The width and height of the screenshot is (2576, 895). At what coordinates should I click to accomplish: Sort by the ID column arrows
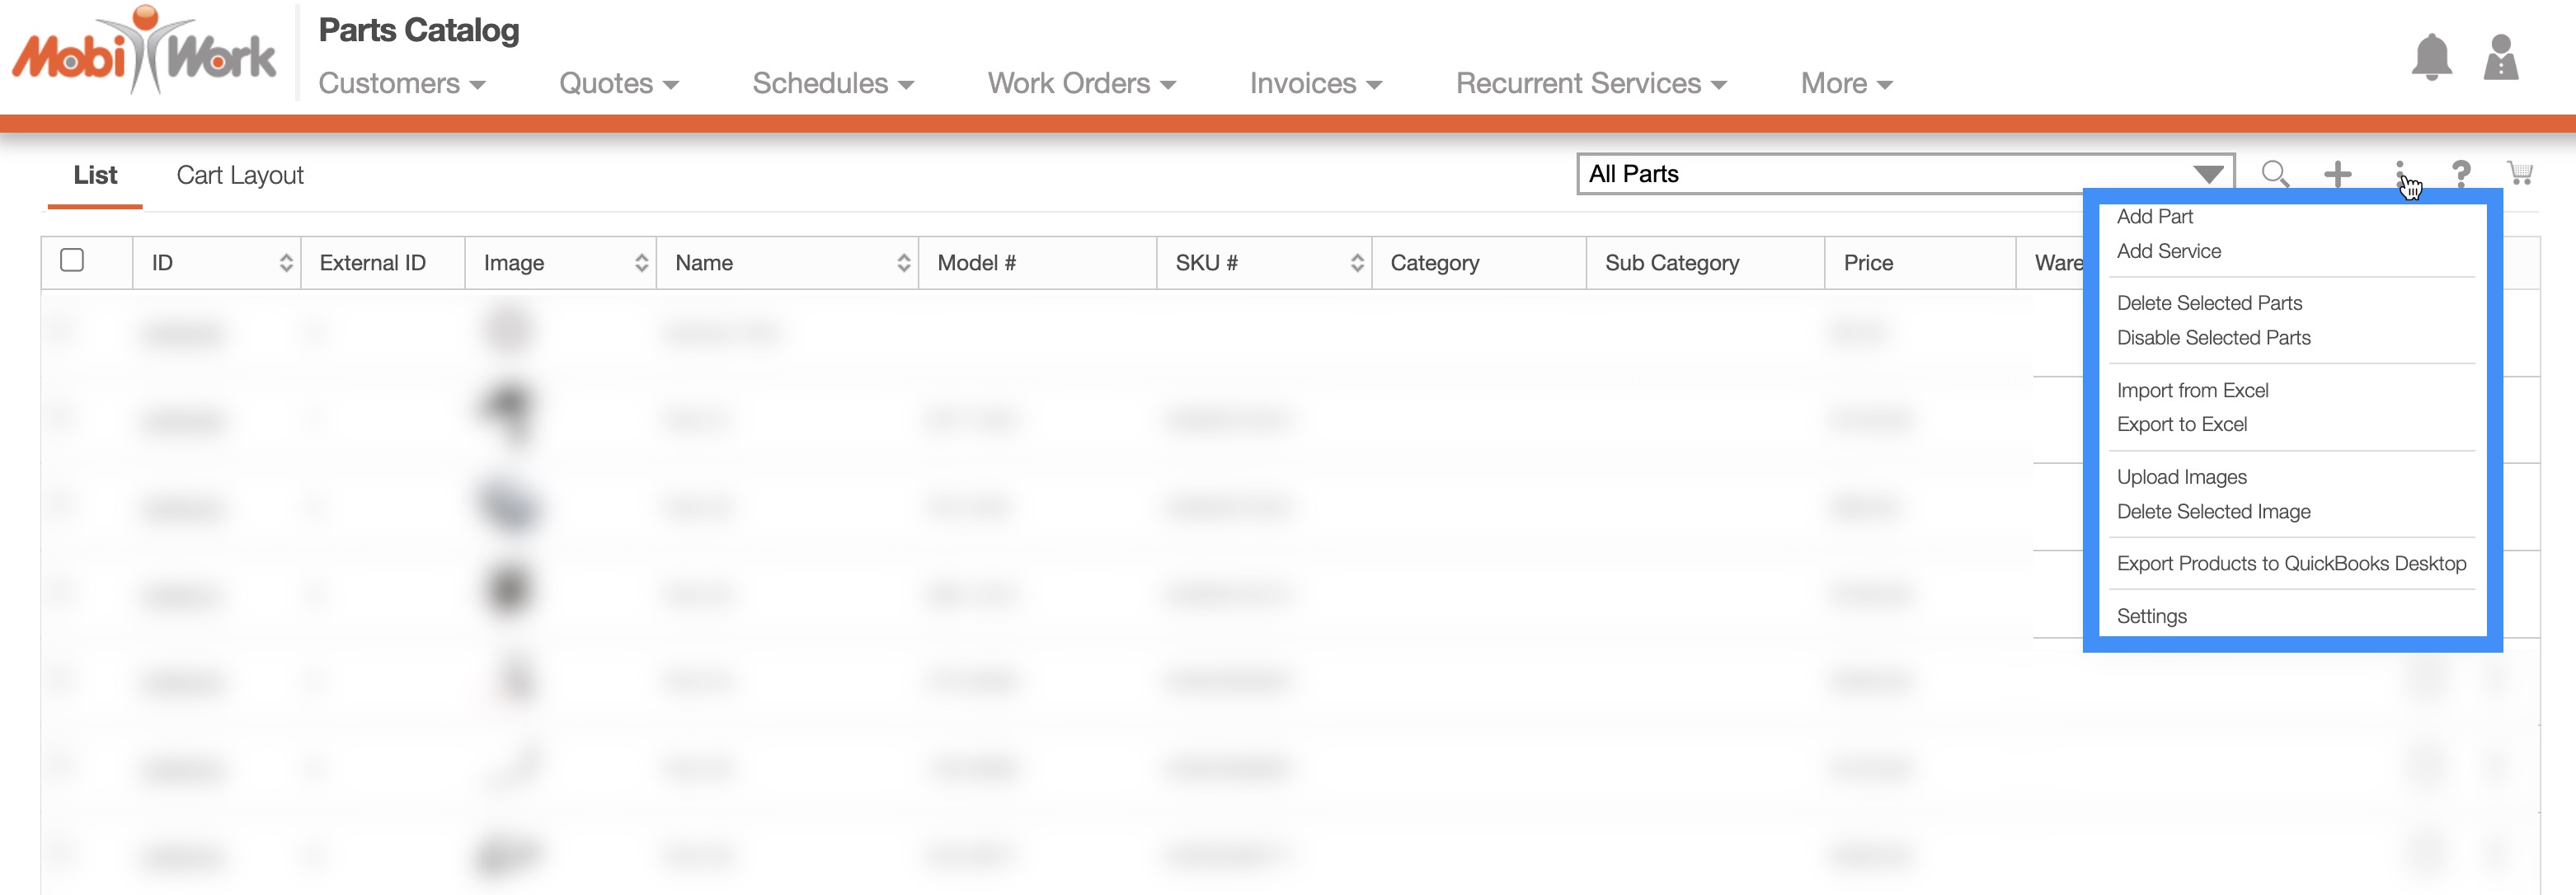286,263
